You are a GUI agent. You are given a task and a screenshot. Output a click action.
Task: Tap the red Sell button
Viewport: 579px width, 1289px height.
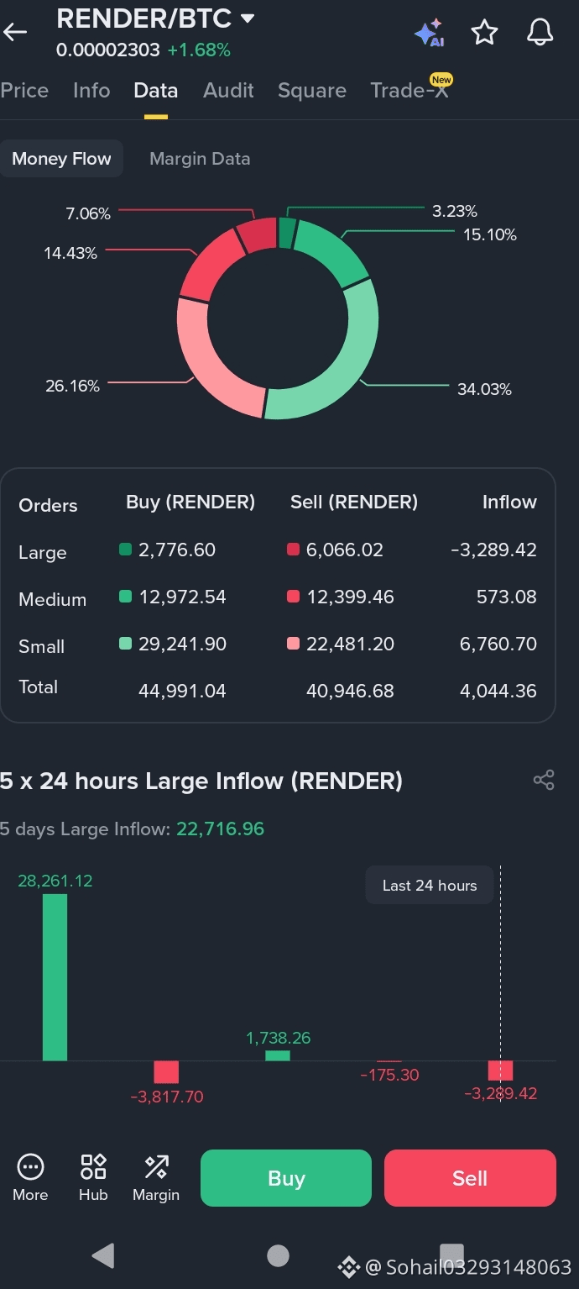coord(470,1178)
